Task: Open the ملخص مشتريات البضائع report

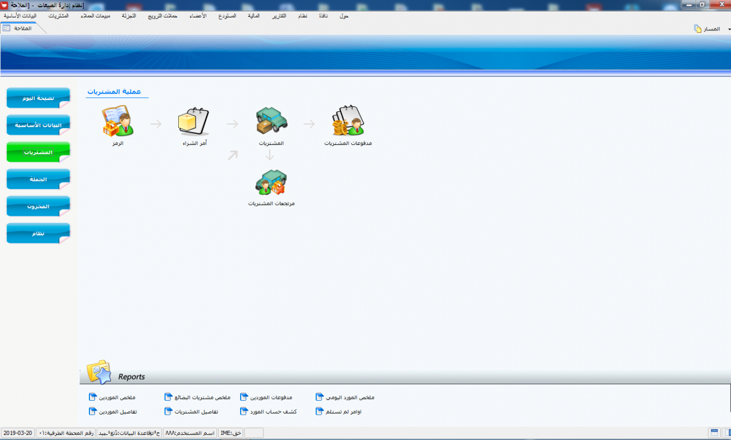Action: (x=197, y=398)
